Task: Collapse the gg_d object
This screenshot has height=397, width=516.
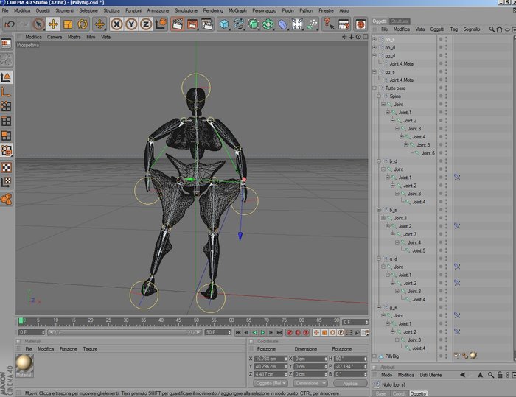Action: pyautogui.click(x=374, y=55)
